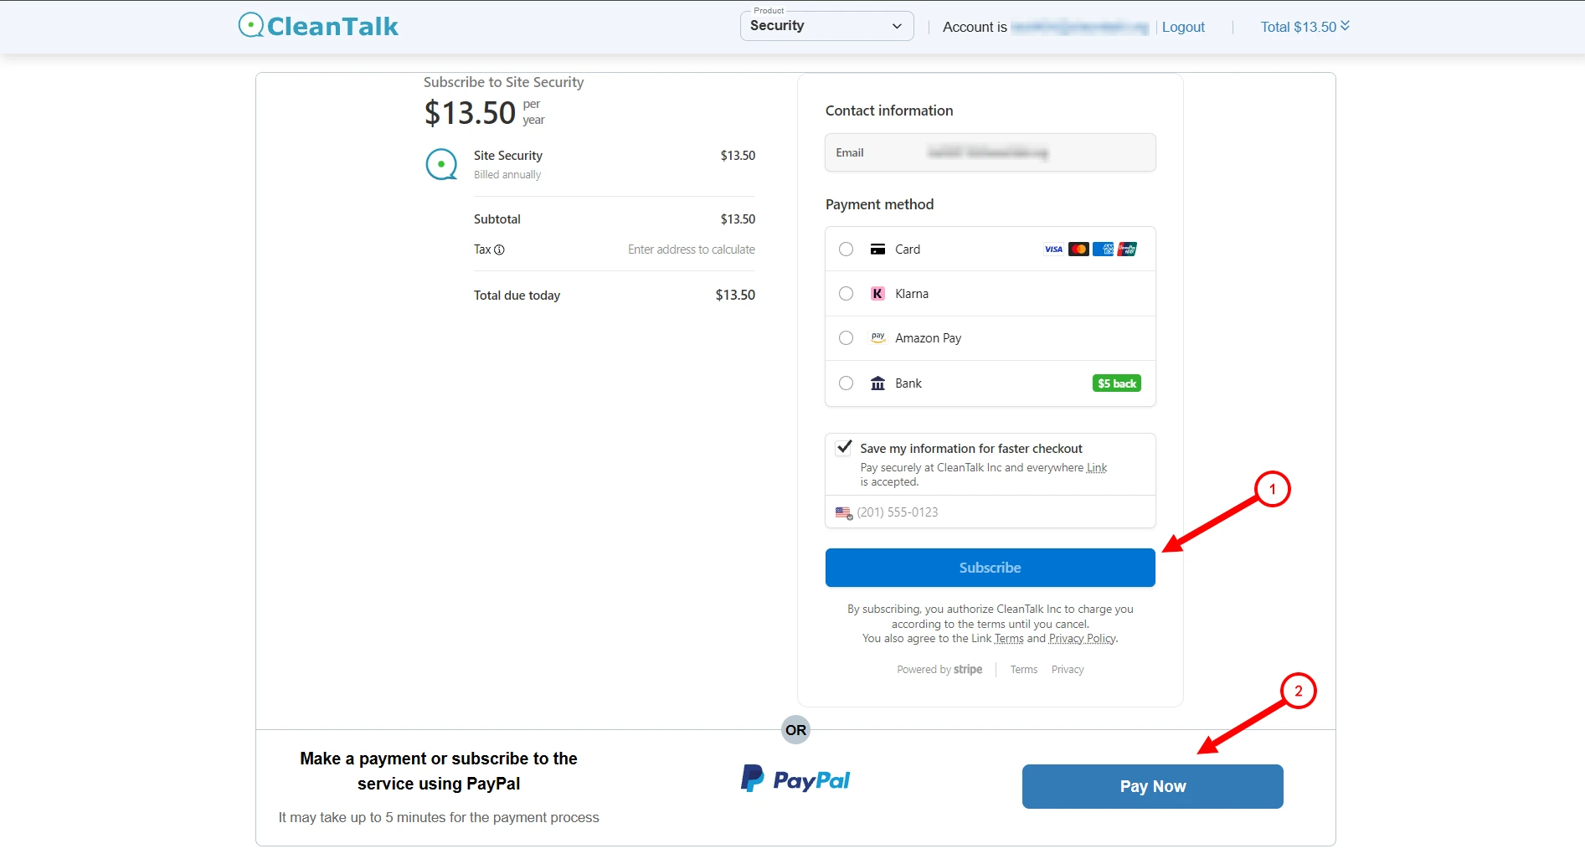
Task: Click the Tax info icon
Action: (500, 249)
